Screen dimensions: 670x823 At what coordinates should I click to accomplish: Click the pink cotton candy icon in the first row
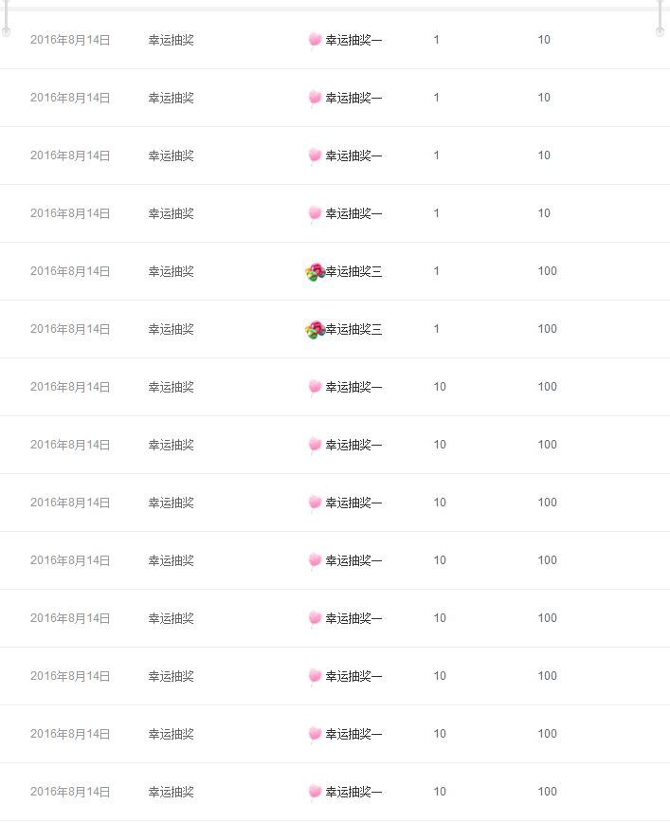pyautogui.click(x=315, y=41)
